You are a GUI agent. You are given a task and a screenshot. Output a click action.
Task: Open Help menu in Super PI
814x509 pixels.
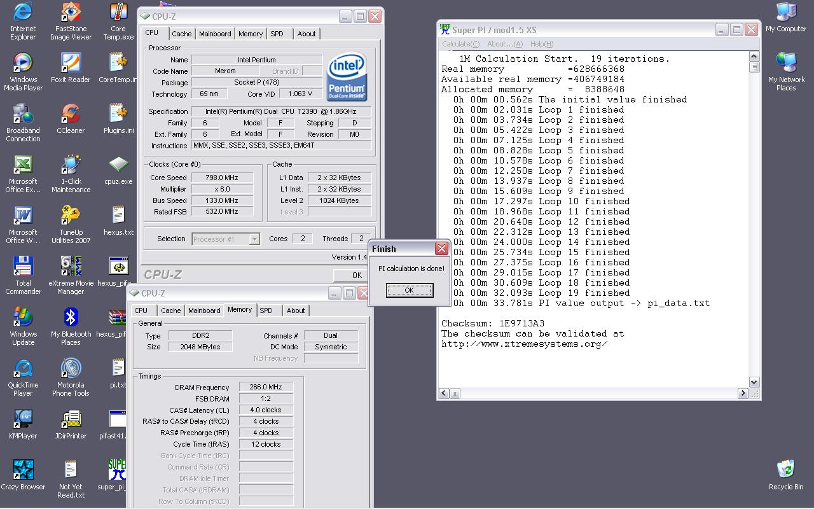click(542, 44)
